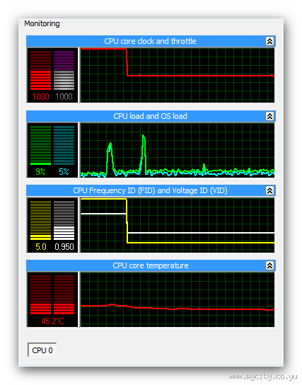Collapse the CPU load and OS load panel

click(269, 116)
